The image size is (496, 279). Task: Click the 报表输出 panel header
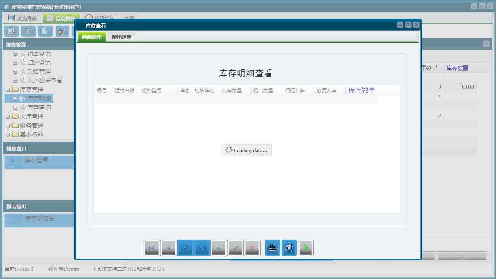pyautogui.click(x=38, y=207)
